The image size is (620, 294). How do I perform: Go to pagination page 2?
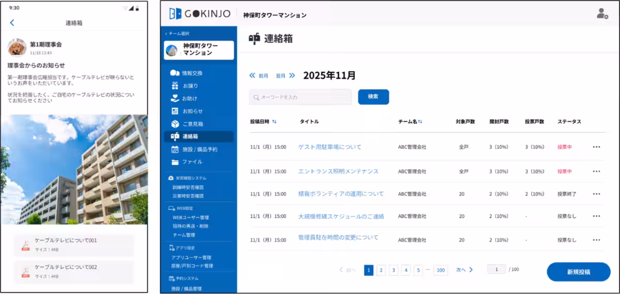click(x=381, y=270)
